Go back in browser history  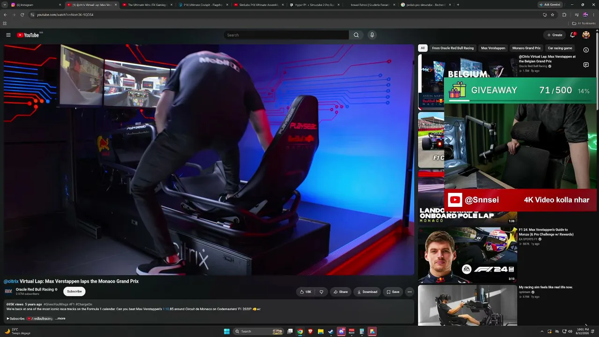(x=5, y=15)
